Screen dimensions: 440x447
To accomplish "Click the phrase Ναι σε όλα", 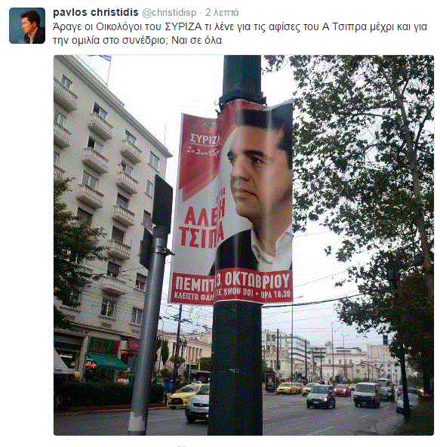I will click(x=197, y=40).
